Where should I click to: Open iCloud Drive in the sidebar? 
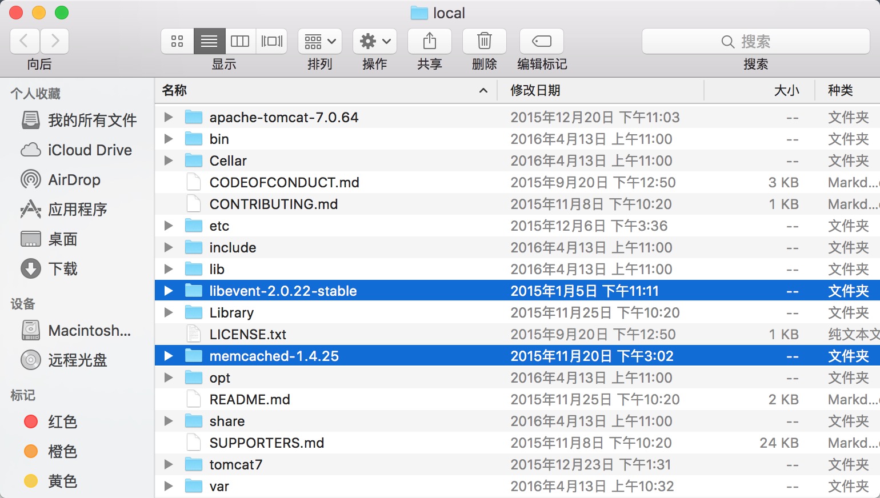click(77, 150)
